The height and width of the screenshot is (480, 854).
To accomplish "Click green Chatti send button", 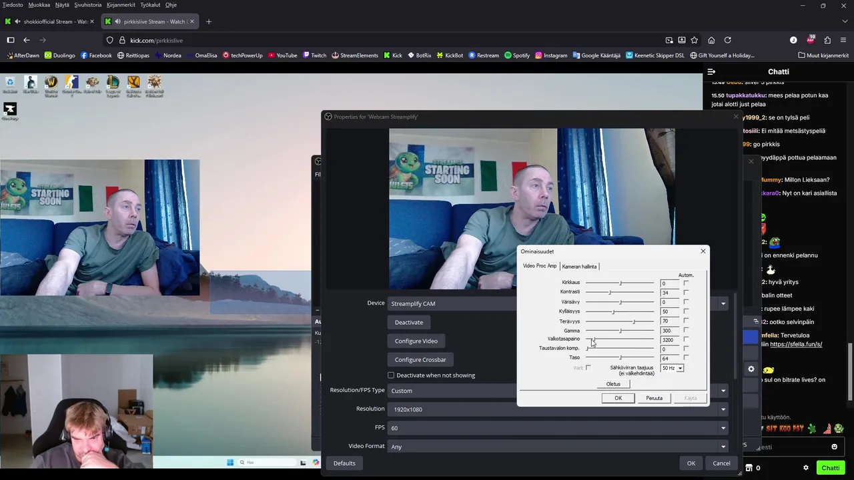I will click(x=831, y=468).
